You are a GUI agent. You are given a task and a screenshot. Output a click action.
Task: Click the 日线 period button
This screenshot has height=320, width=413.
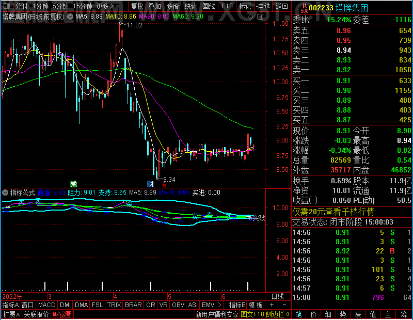pos(278,297)
